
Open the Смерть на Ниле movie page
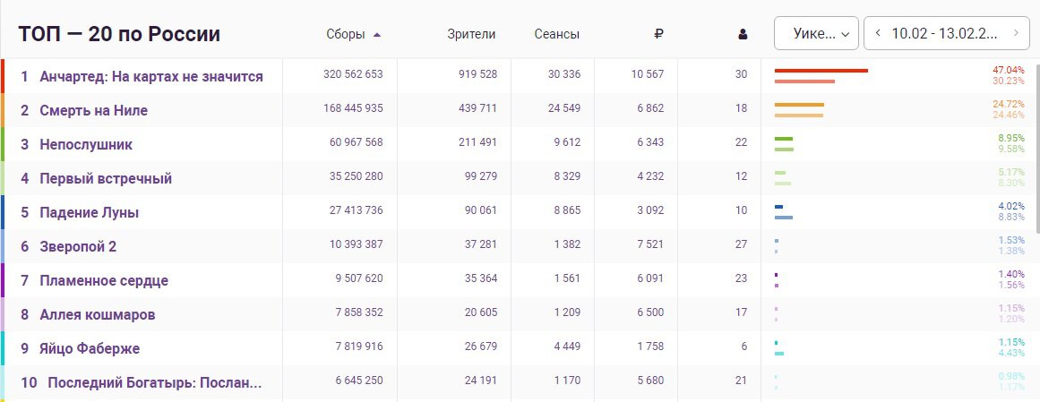click(x=94, y=110)
